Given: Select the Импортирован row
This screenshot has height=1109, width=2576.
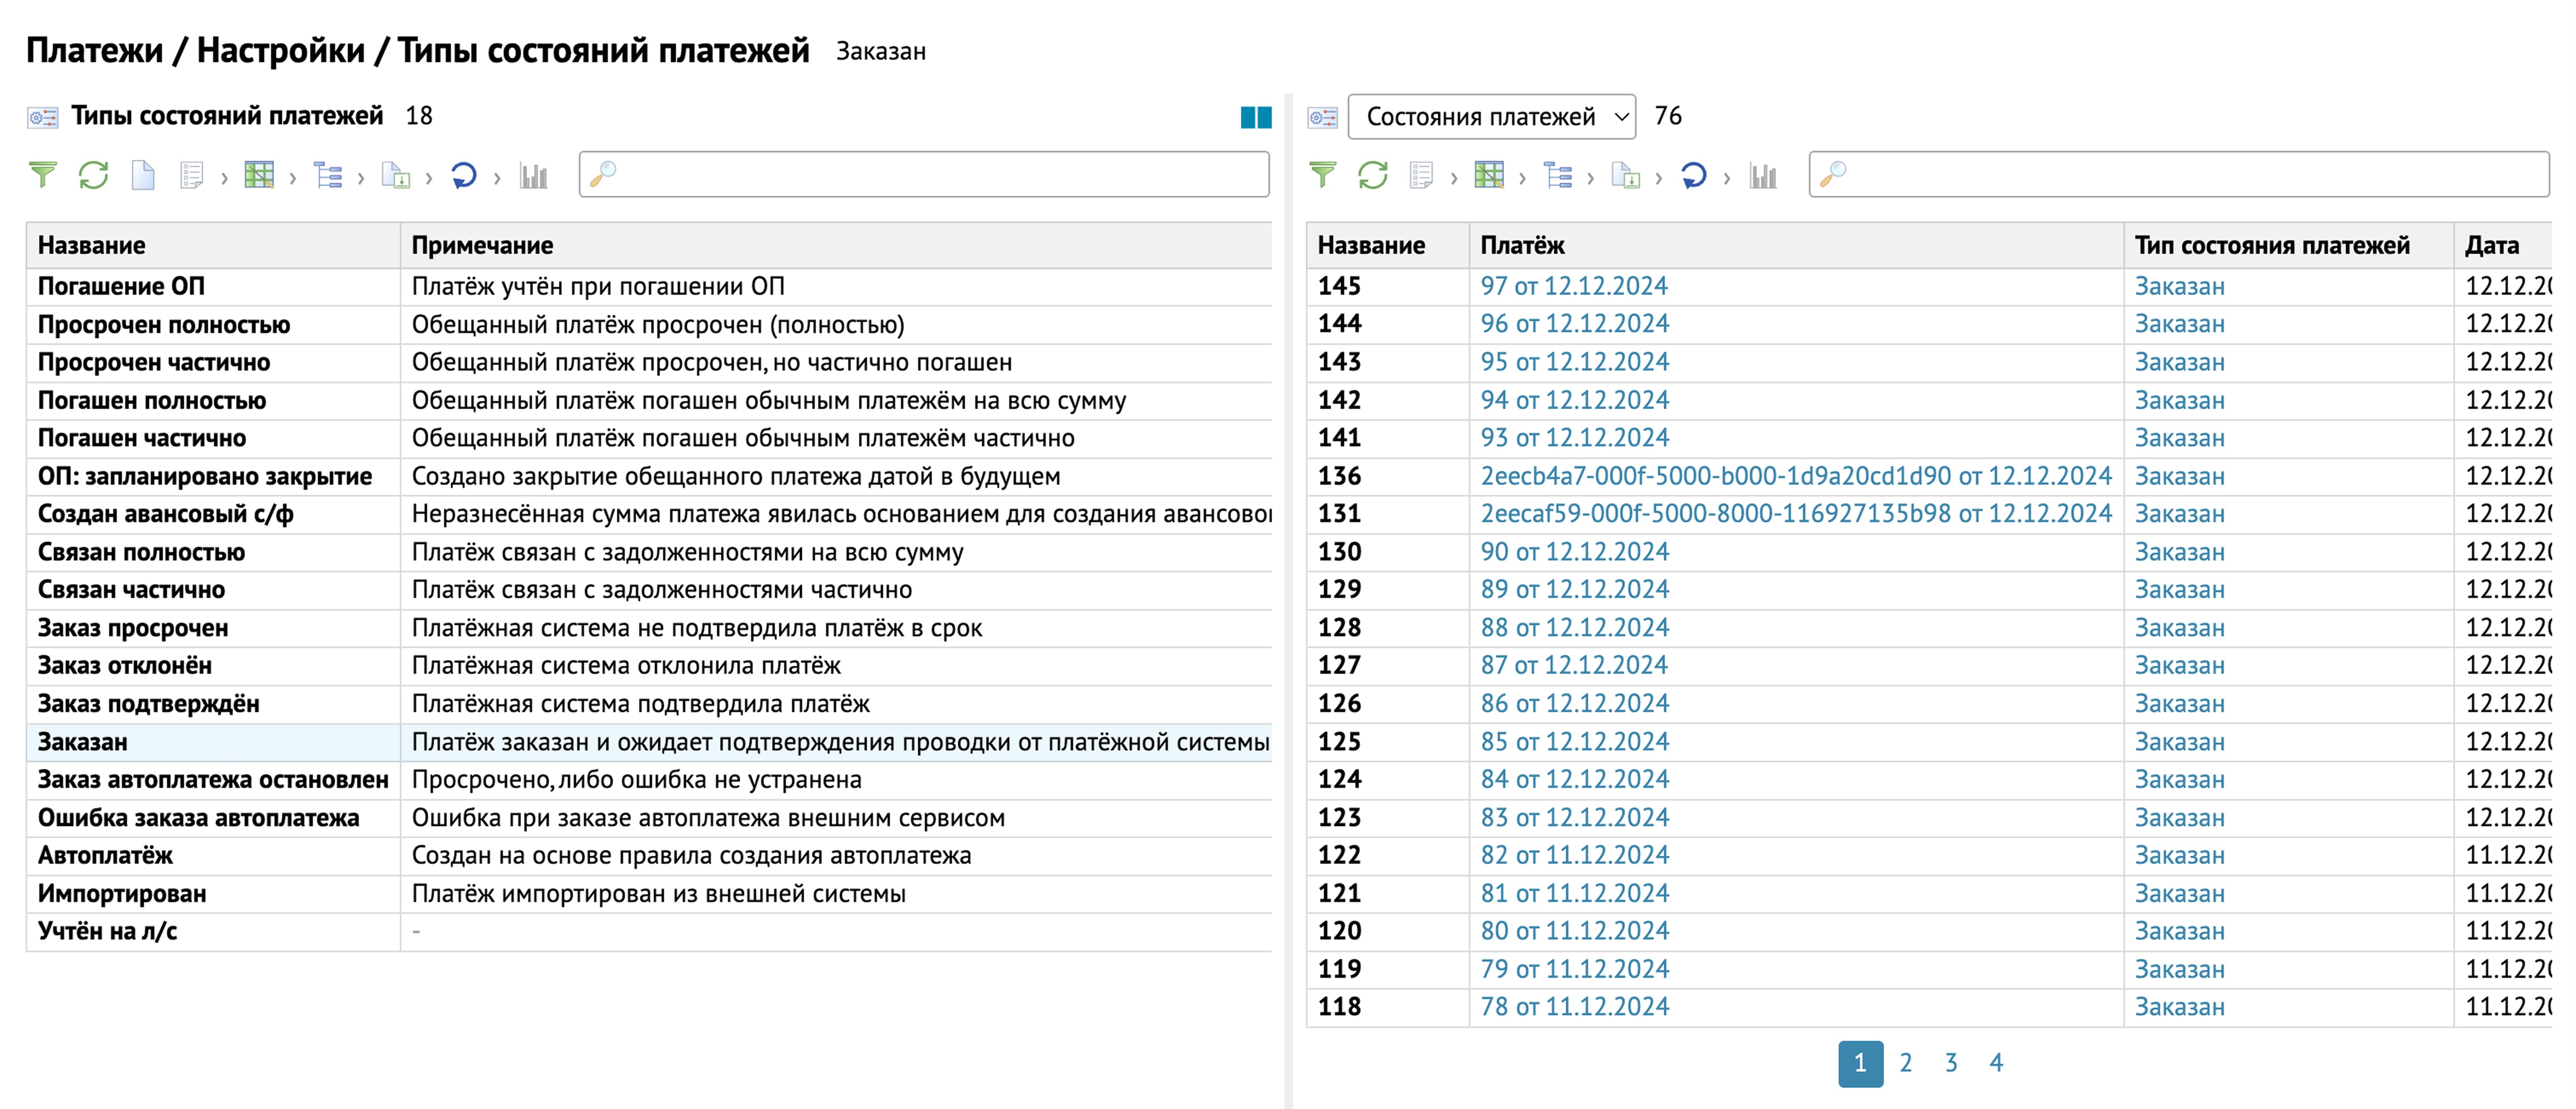Looking at the screenshot, I should click(649, 894).
